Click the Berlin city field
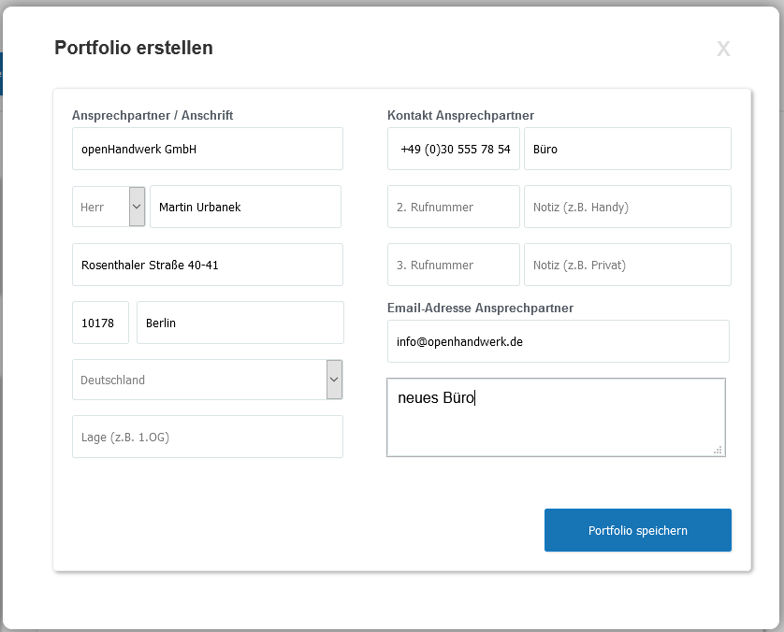This screenshot has width=784, height=632. pos(240,323)
